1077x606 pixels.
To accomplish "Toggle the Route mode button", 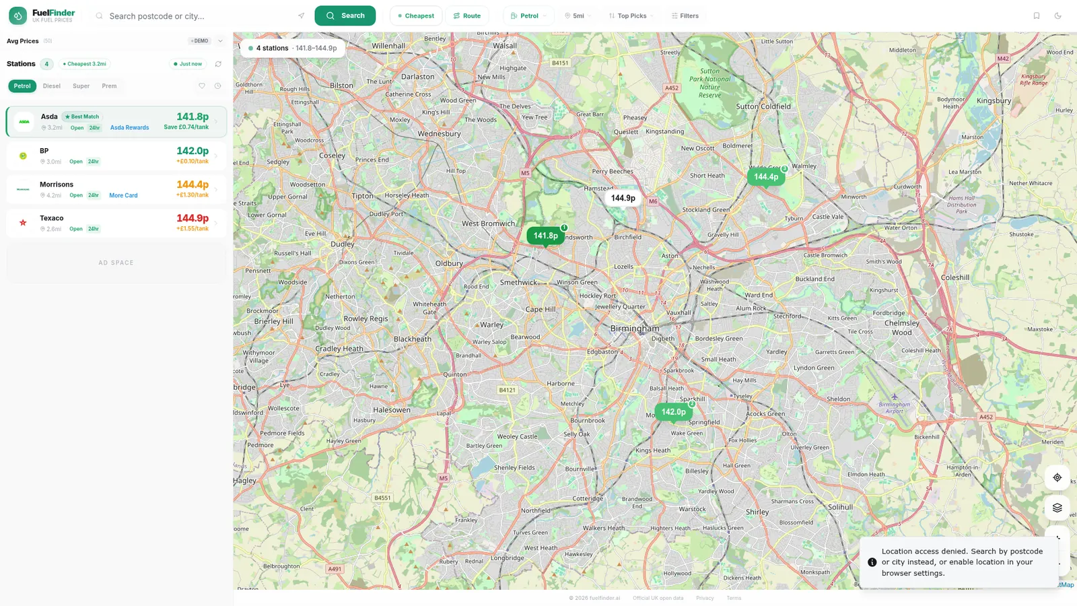I will (x=467, y=15).
